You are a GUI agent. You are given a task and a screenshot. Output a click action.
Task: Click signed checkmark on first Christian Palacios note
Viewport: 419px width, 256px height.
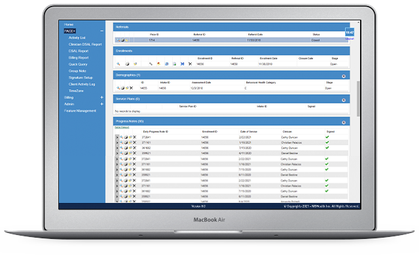(327, 143)
